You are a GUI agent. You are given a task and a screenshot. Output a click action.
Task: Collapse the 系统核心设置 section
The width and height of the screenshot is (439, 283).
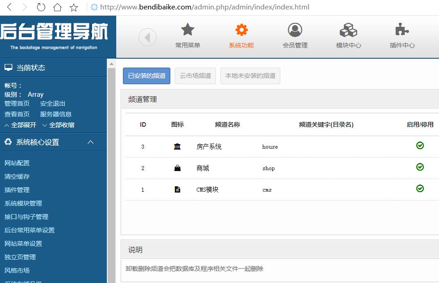90,142
